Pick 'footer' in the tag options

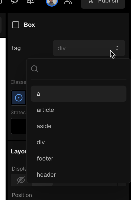(78, 158)
